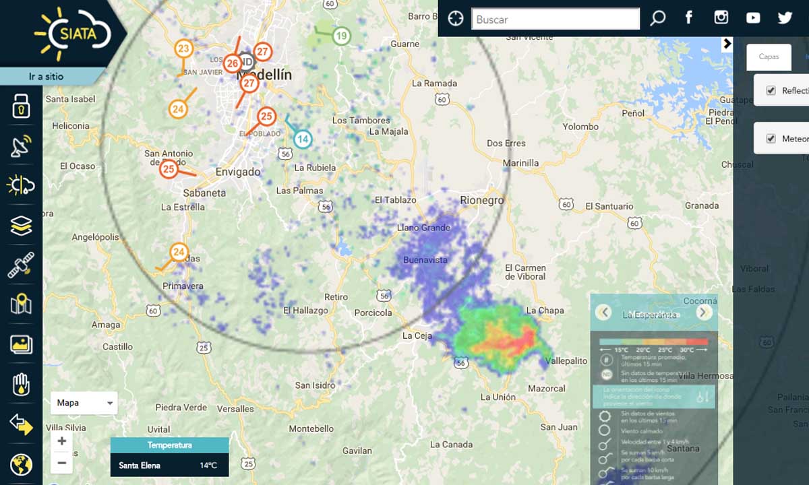809x485 pixels.
Task: Select the sun and rain cloud icon
Action: point(21,185)
